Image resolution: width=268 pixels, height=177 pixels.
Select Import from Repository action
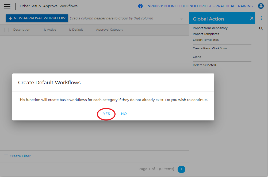[x=210, y=28]
